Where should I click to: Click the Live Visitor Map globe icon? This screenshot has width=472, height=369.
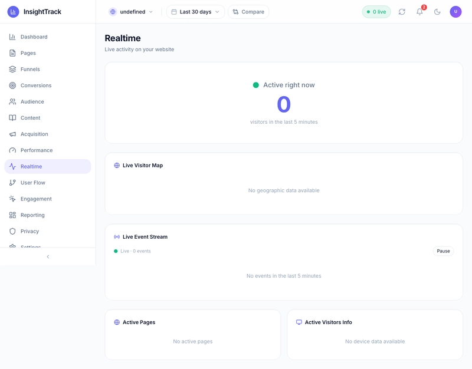117,166
